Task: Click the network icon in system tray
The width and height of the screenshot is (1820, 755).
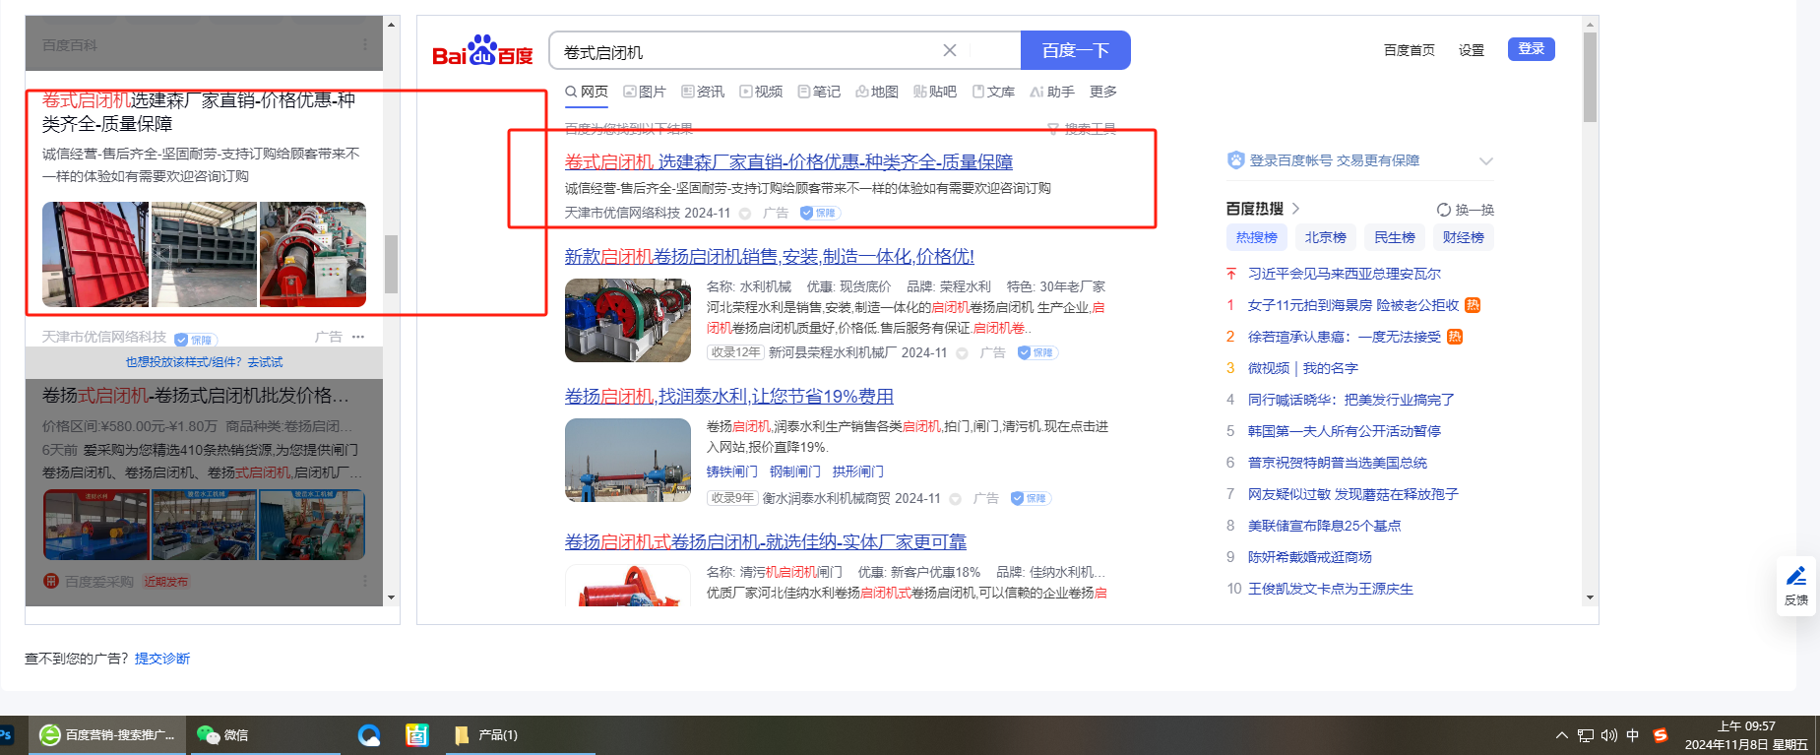Action: coord(1585,735)
